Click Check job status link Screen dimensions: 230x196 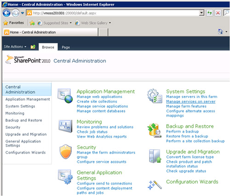[x=92, y=132]
